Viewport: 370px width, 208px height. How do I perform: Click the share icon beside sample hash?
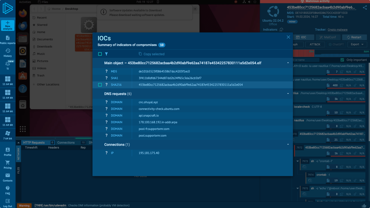[365, 8]
